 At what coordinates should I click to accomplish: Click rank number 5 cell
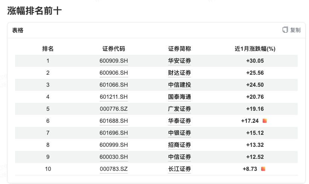tap(48, 109)
